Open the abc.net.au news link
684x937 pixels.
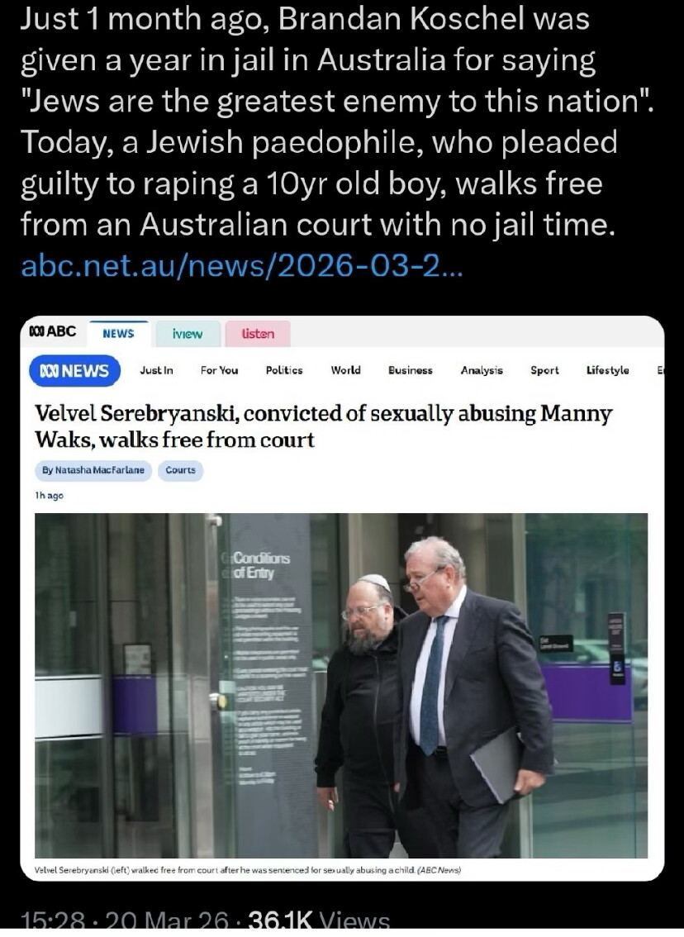(x=241, y=265)
